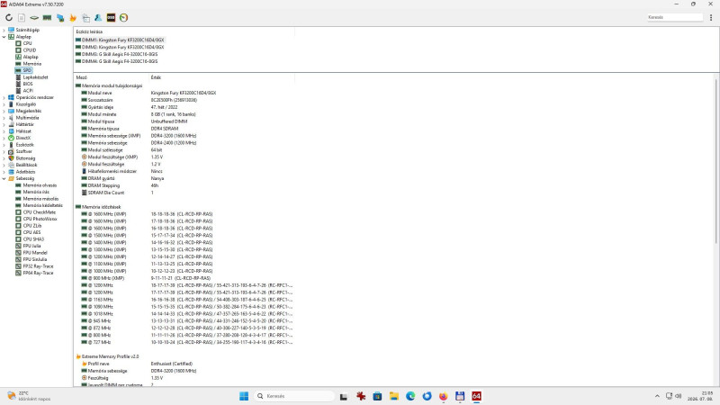Open the Windows Start button

click(244, 396)
